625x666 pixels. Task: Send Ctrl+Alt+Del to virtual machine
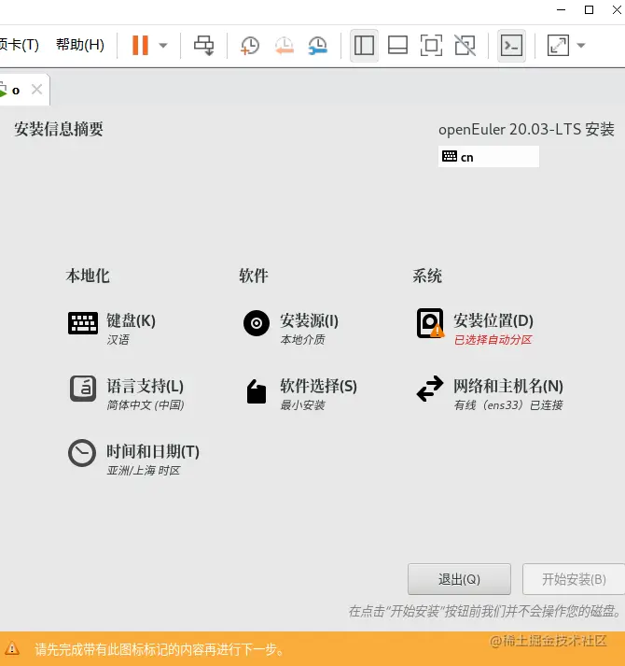point(204,45)
